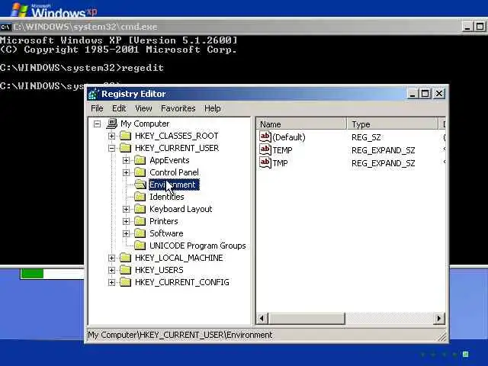Select the Printers key label
The image size is (488, 366).
point(164,221)
